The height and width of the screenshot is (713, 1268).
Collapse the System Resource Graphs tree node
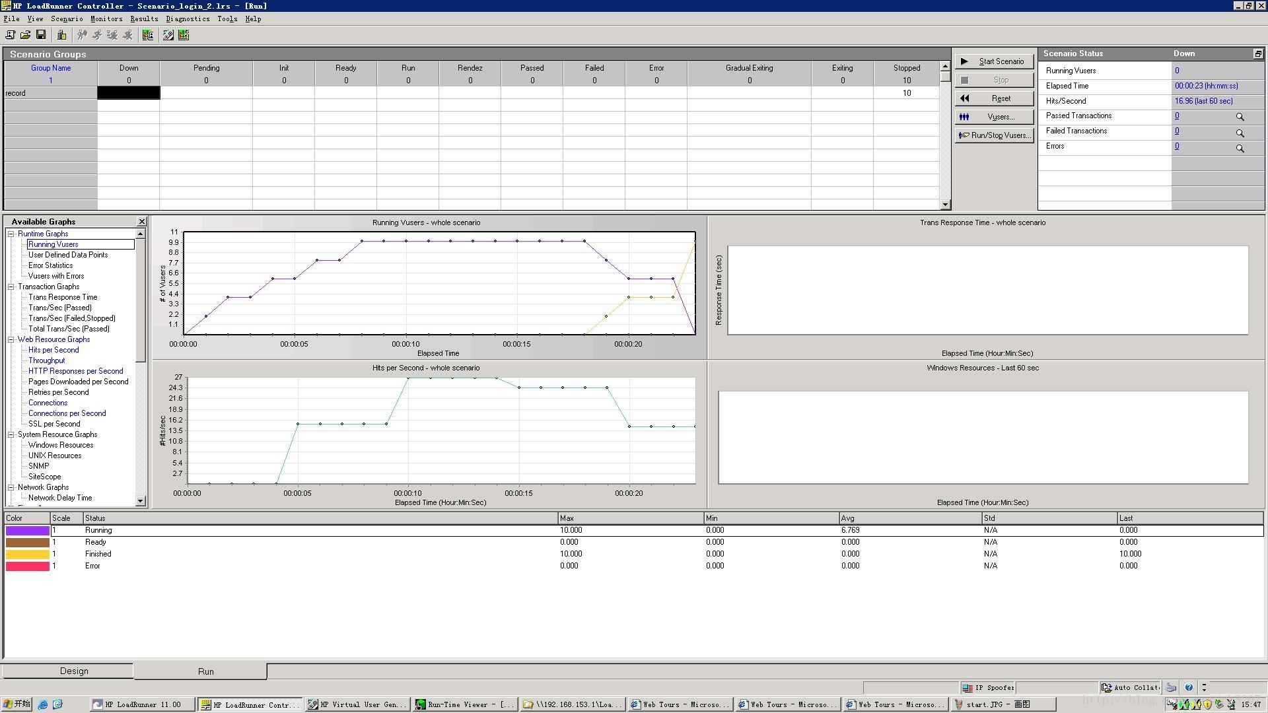pyautogui.click(x=11, y=434)
